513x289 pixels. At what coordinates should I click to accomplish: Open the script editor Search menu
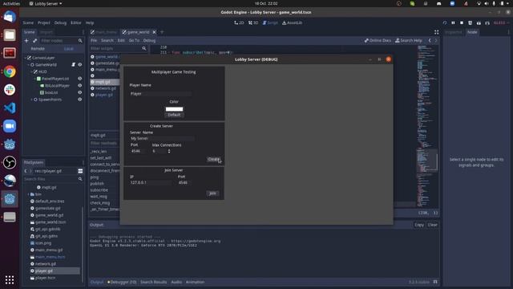click(107, 40)
